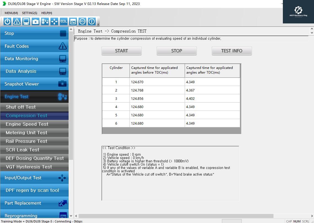
Task: Click the reprogramming 'Re' toolbar icon
Action: click(x=73, y=22)
